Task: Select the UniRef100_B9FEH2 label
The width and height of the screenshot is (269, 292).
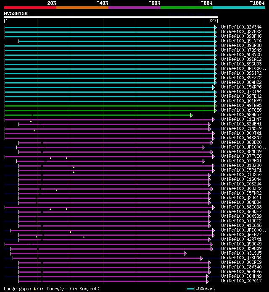Action: coord(241,96)
